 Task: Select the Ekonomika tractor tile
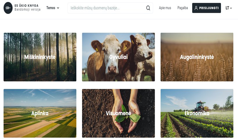coord(197,113)
